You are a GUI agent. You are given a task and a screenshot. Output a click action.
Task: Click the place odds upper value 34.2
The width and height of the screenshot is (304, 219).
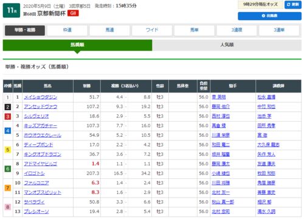click(146, 173)
